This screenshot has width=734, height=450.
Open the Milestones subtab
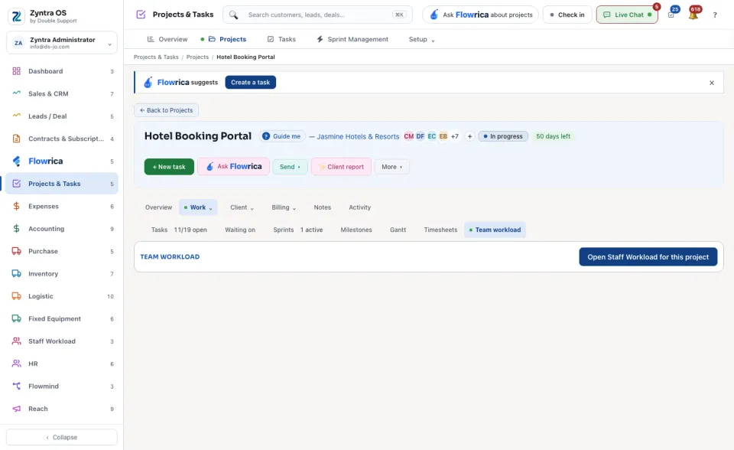[356, 230]
